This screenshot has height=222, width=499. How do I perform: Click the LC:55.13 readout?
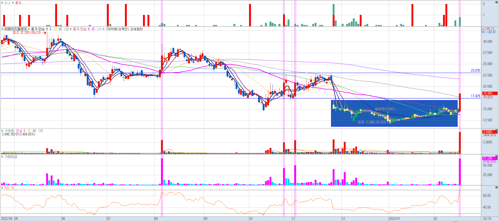[488, 29]
